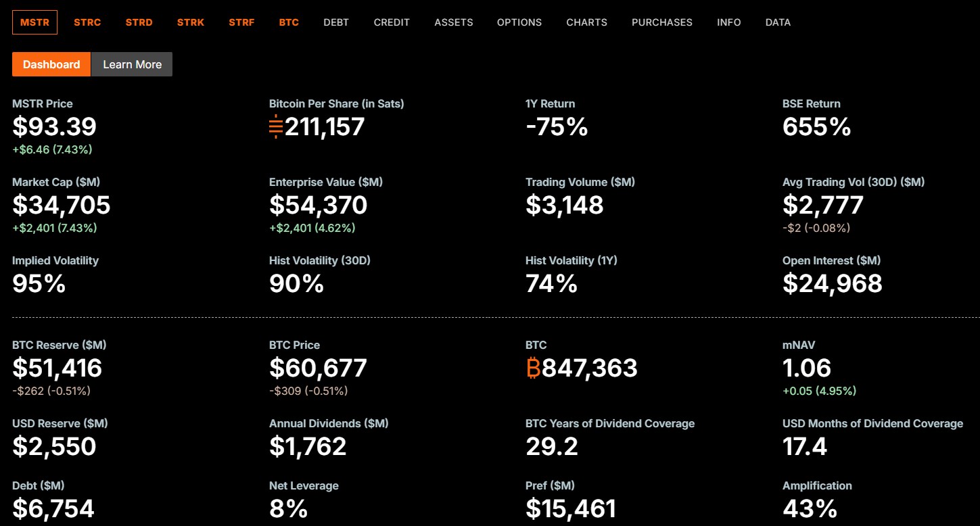The image size is (980, 526).
Task: Go to PURCHASES in the navigation
Action: click(x=662, y=22)
